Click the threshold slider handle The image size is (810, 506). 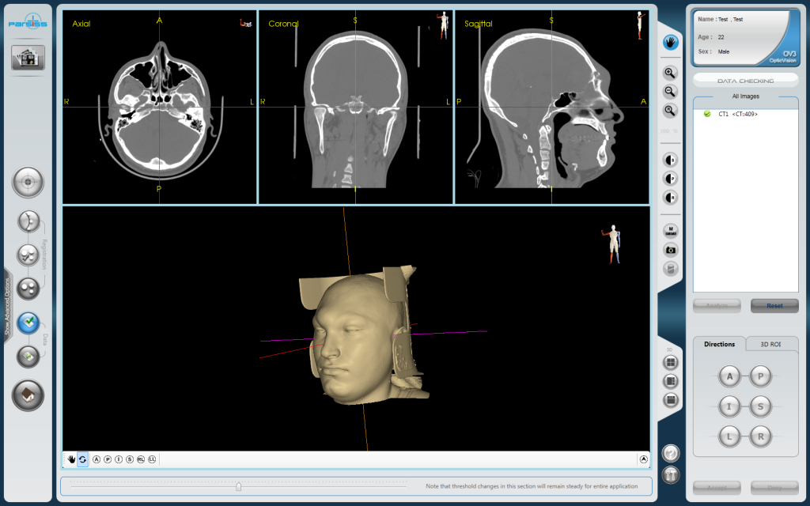pos(238,486)
